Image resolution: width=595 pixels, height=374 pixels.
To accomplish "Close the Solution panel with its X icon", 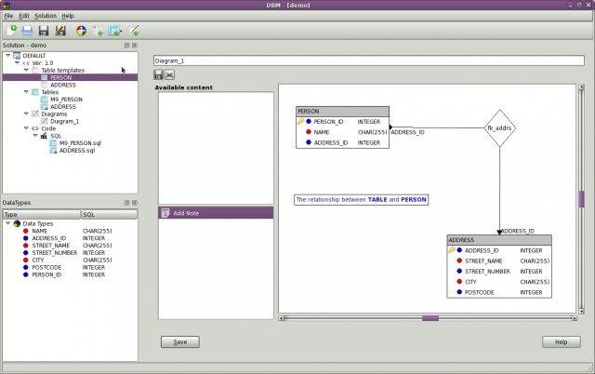I will pos(135,45).
